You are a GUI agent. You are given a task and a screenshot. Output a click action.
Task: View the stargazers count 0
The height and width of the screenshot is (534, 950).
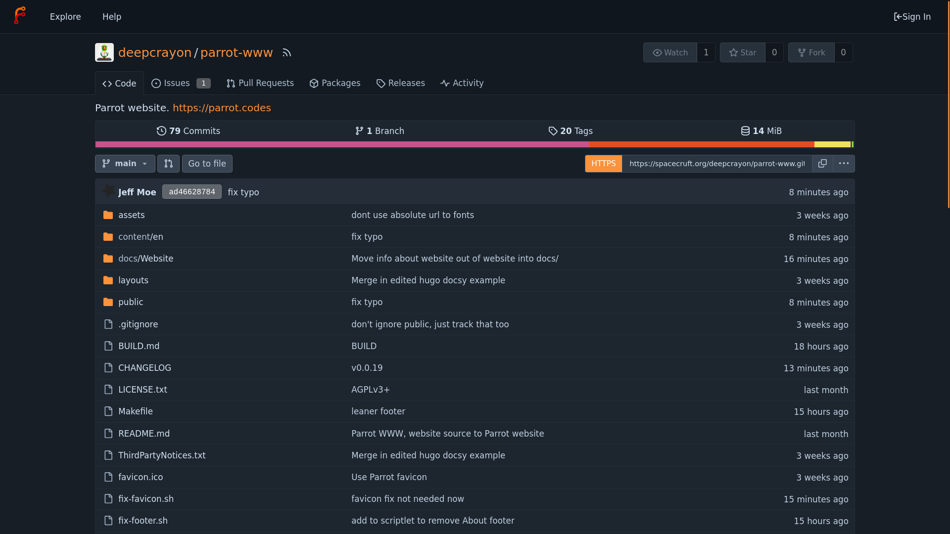coord(774,52)
